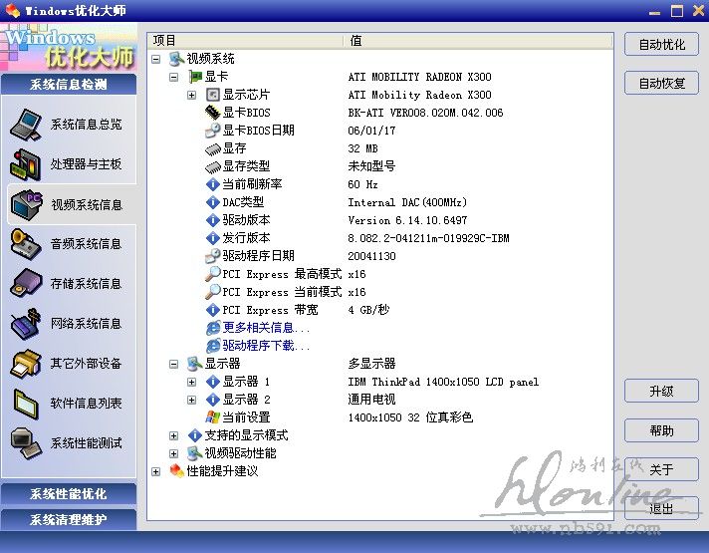The image size is (709, 553).
Task: Switch to 系统性能优化 section tab
Action: (68, 494)
